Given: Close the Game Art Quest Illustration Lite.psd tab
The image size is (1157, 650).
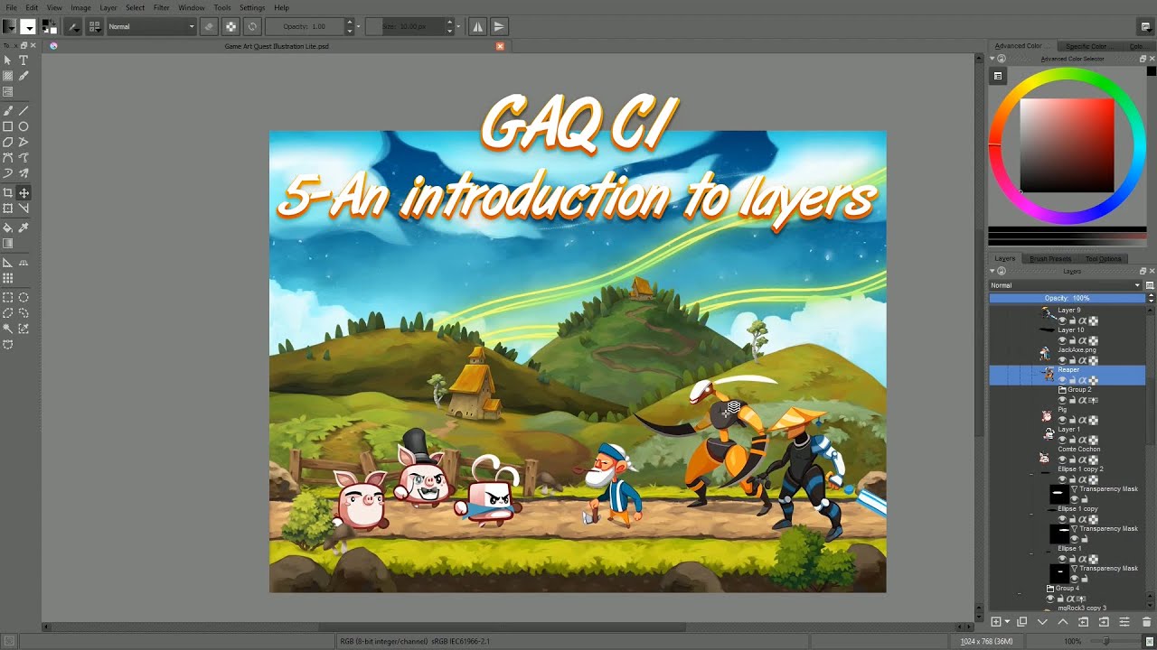Looking at the screenshot, I should [x=500, y=46].
